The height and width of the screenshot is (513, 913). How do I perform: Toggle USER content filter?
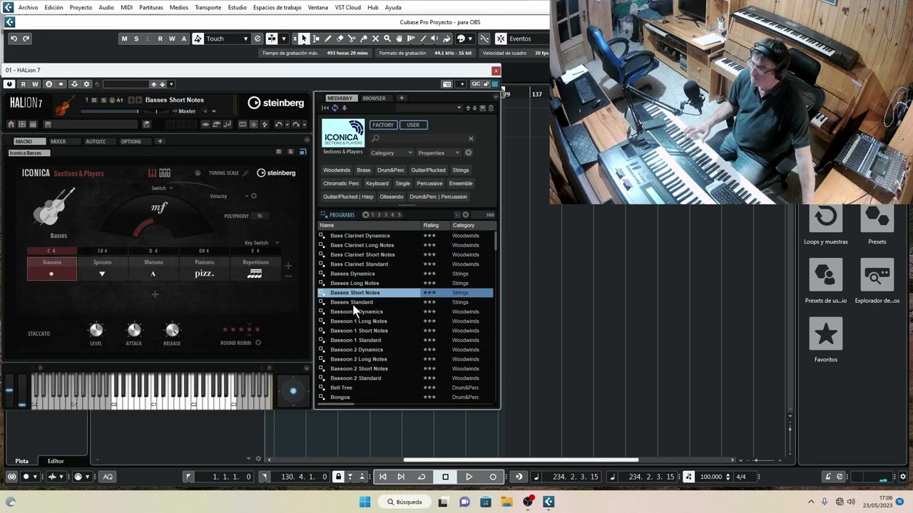coord(413,125)
